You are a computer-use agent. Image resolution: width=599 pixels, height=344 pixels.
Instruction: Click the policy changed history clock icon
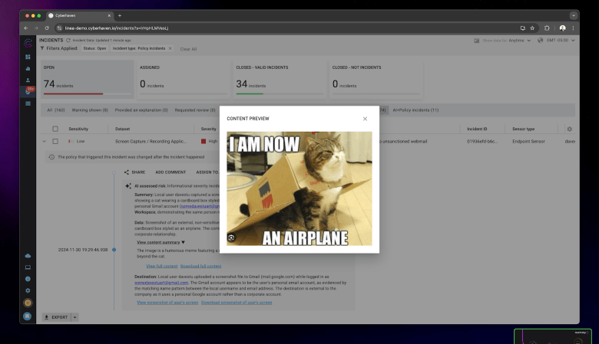[x=51, y=157]
